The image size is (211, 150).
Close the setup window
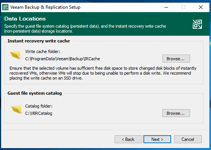[201, 7]
